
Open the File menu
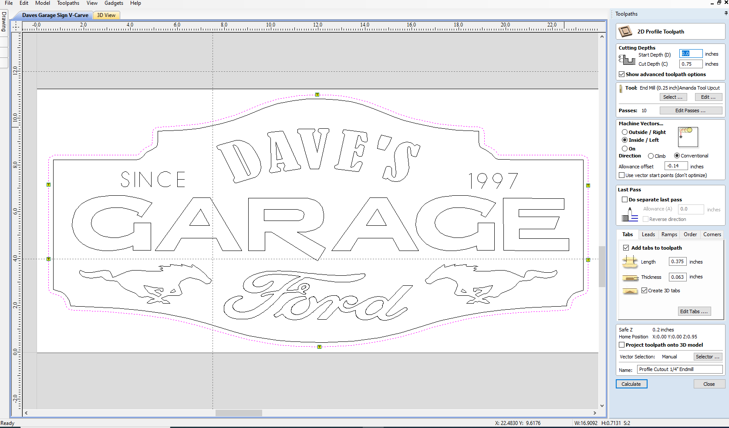pyautogui.click(x=9, y=3)
